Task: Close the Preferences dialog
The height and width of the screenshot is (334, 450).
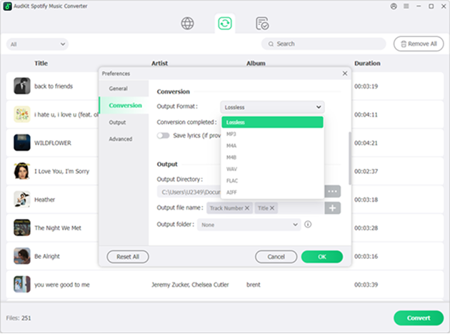Action: pyautogui.click(x=345, y=73)
